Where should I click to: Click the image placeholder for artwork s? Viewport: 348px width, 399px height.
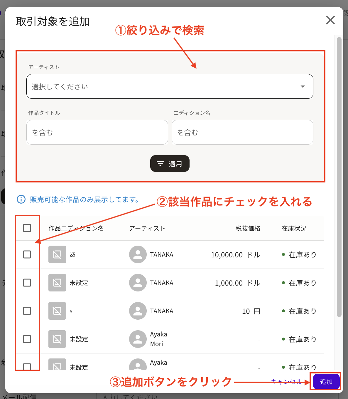point(57,311)
